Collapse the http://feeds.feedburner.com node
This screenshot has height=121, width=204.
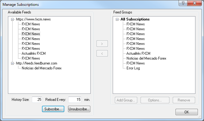click(12, 63)
